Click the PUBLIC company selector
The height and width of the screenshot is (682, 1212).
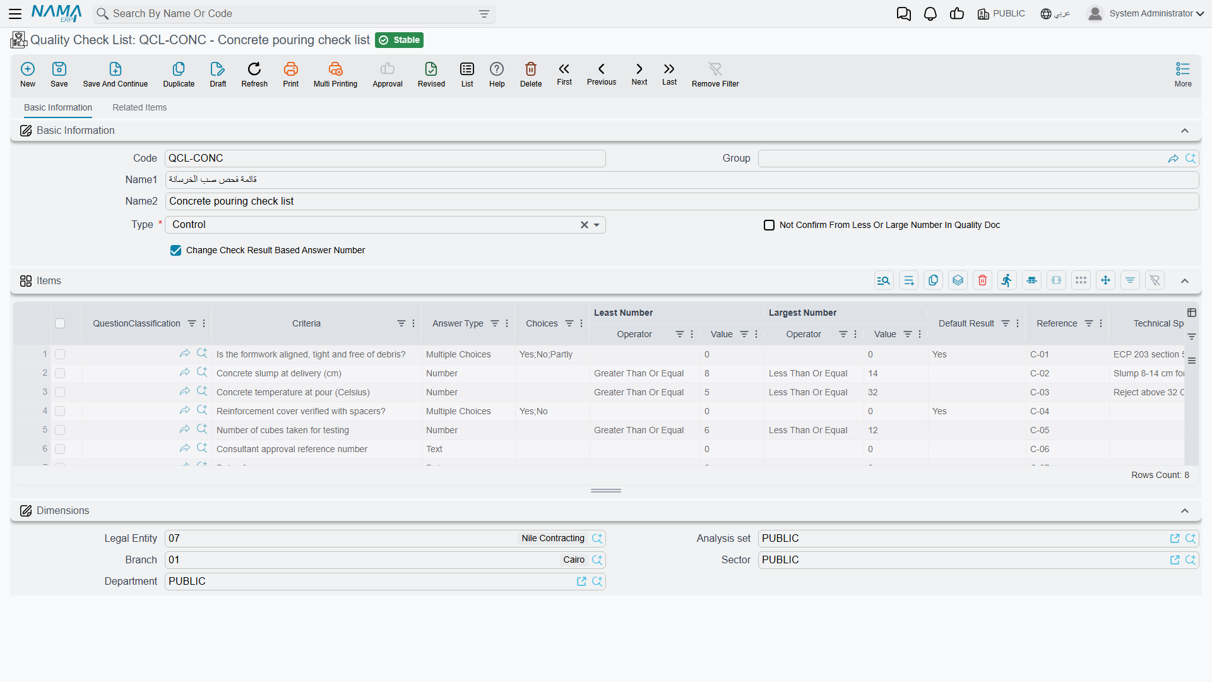pyautogui.click(x=1001, y=14)
